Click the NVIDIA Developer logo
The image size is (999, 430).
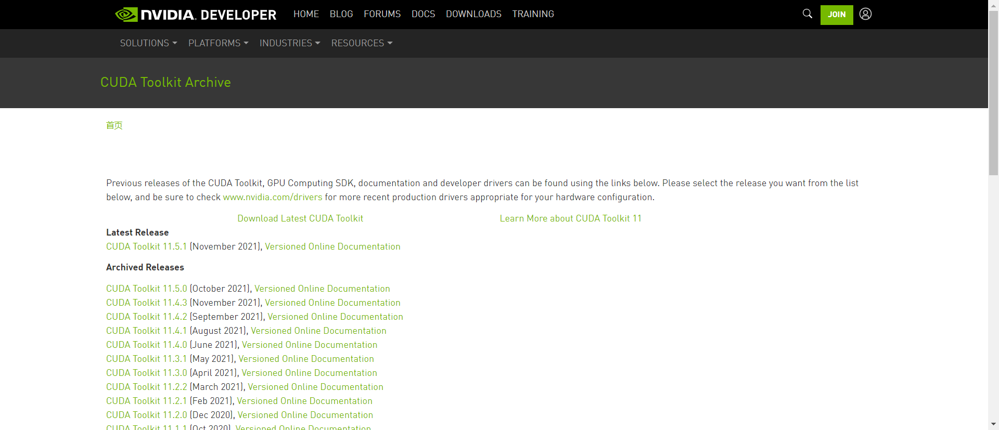pyautogui.click(x=196, y=15)
